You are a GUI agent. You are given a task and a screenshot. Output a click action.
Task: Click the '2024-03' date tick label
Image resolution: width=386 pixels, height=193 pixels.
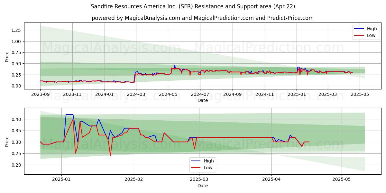click(x=136, y=95)
